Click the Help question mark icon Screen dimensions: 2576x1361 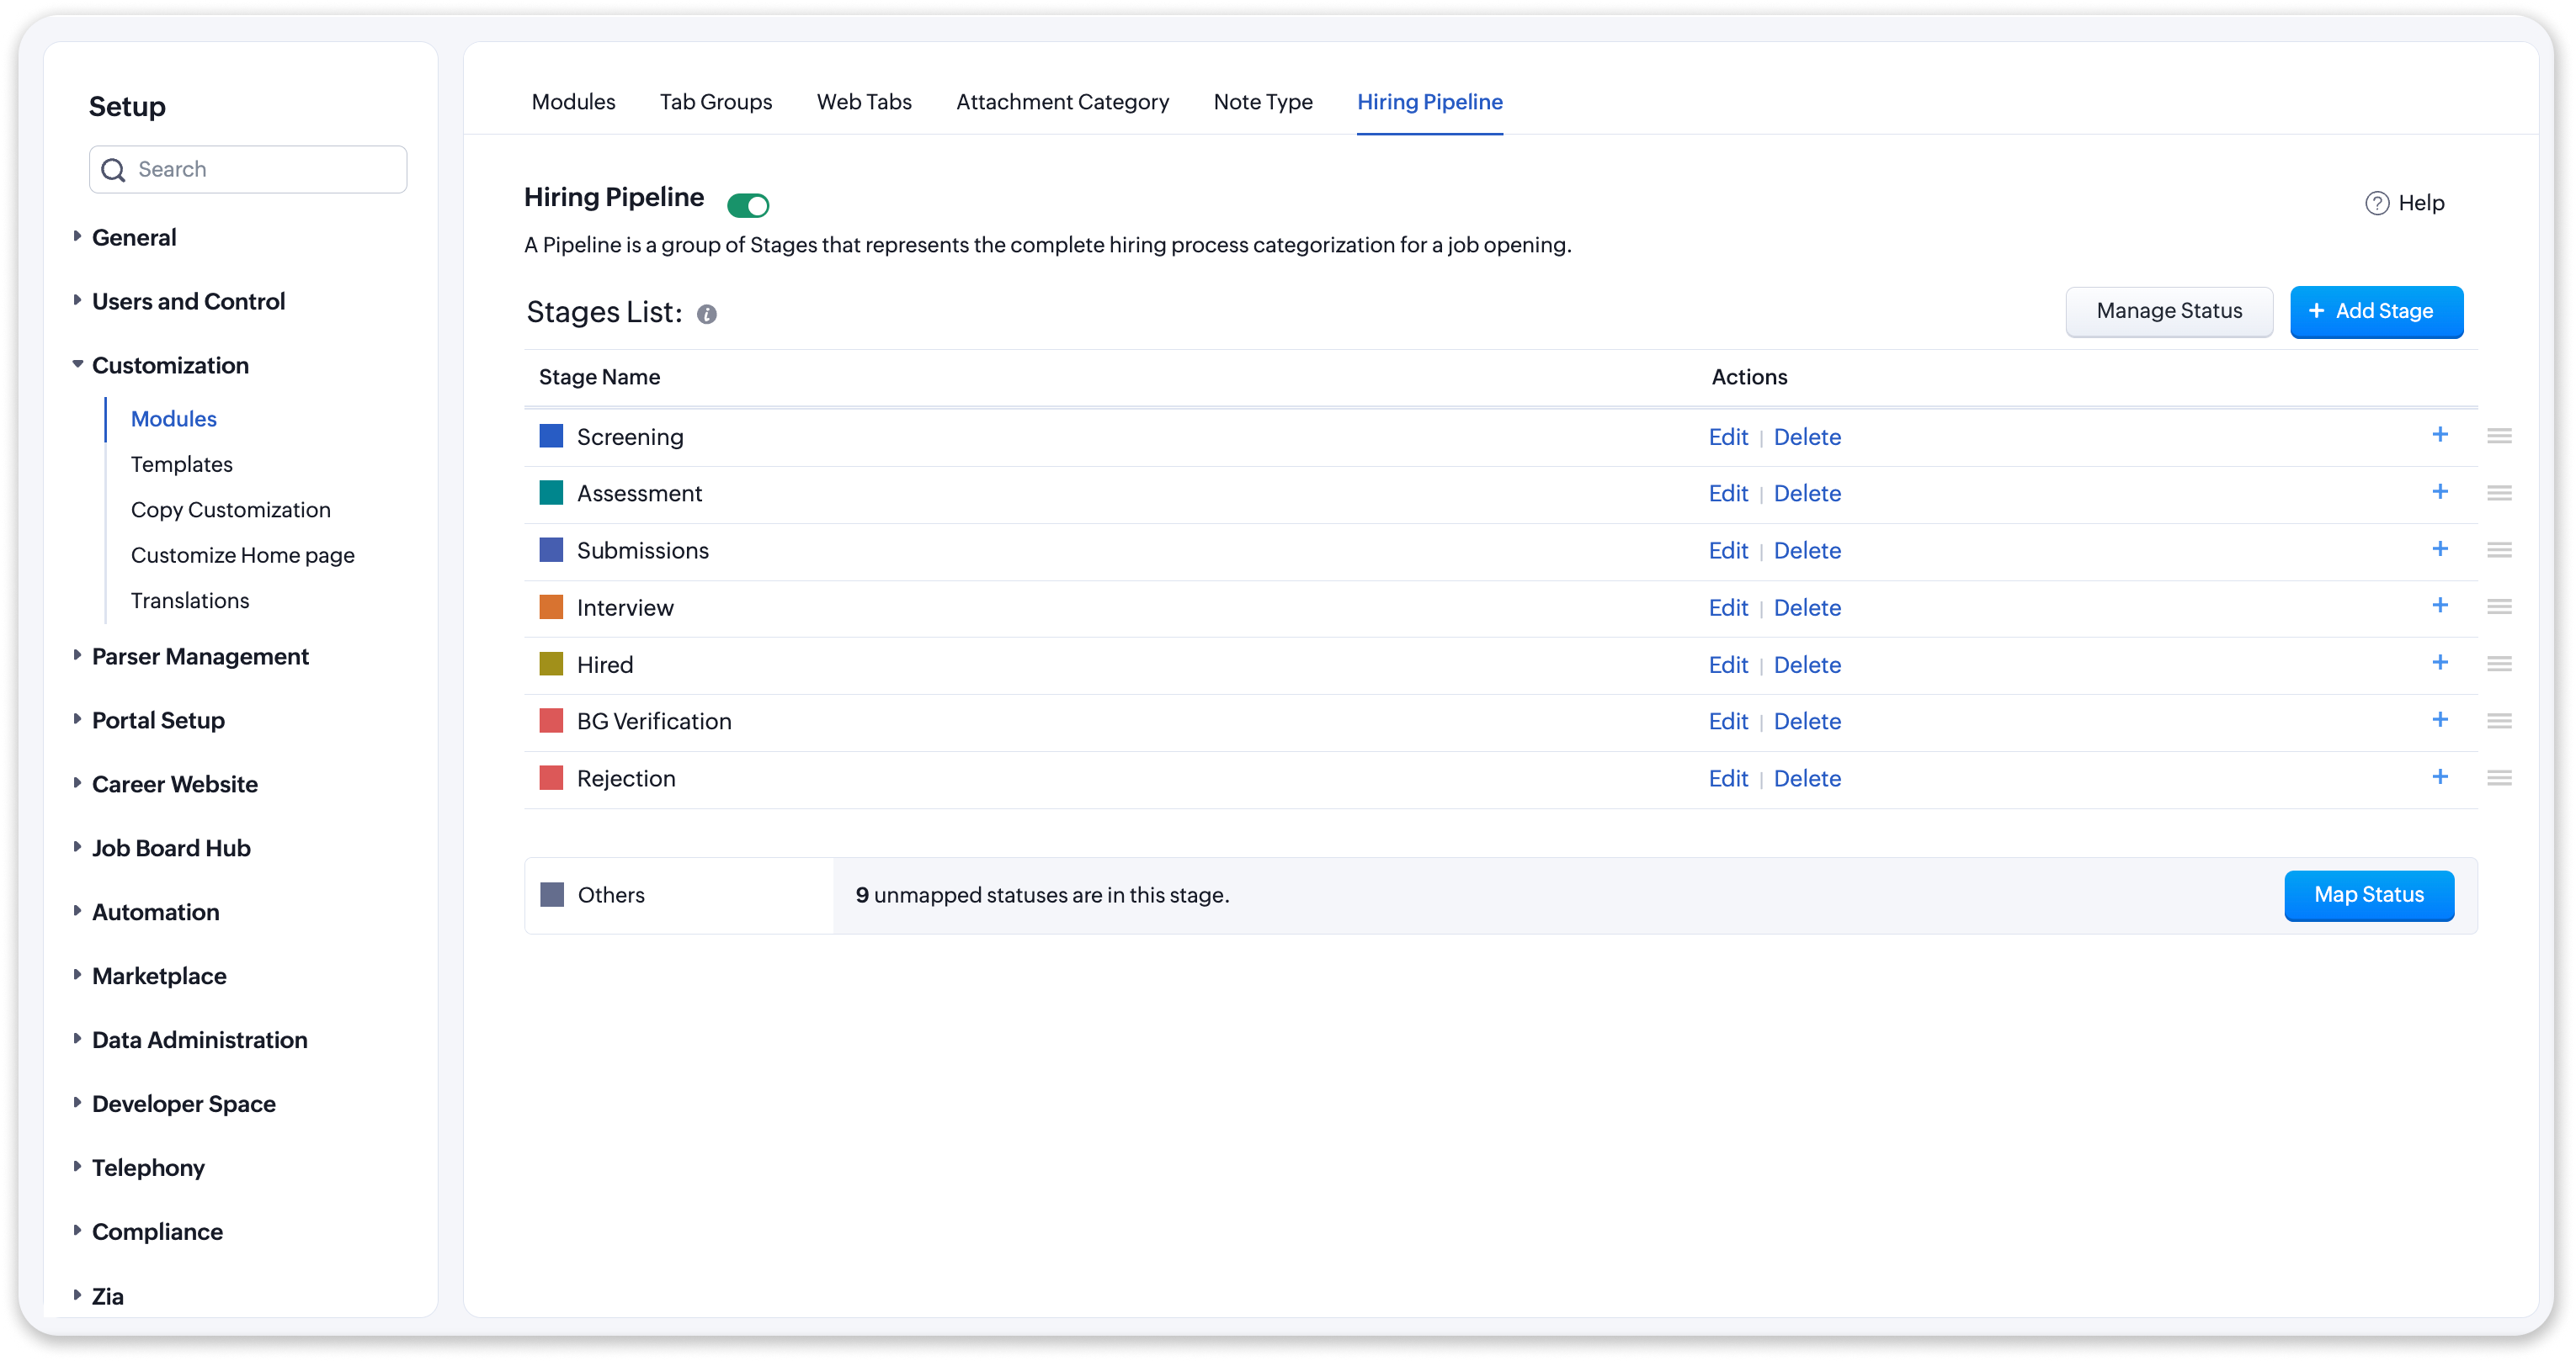point(2377,203)
